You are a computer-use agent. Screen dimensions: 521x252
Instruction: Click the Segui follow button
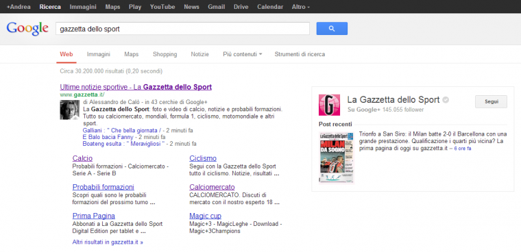[x=491, y=101]
